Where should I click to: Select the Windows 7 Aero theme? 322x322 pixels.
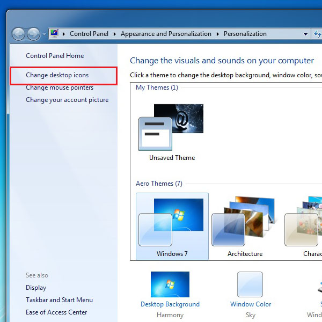click(172, 226)
